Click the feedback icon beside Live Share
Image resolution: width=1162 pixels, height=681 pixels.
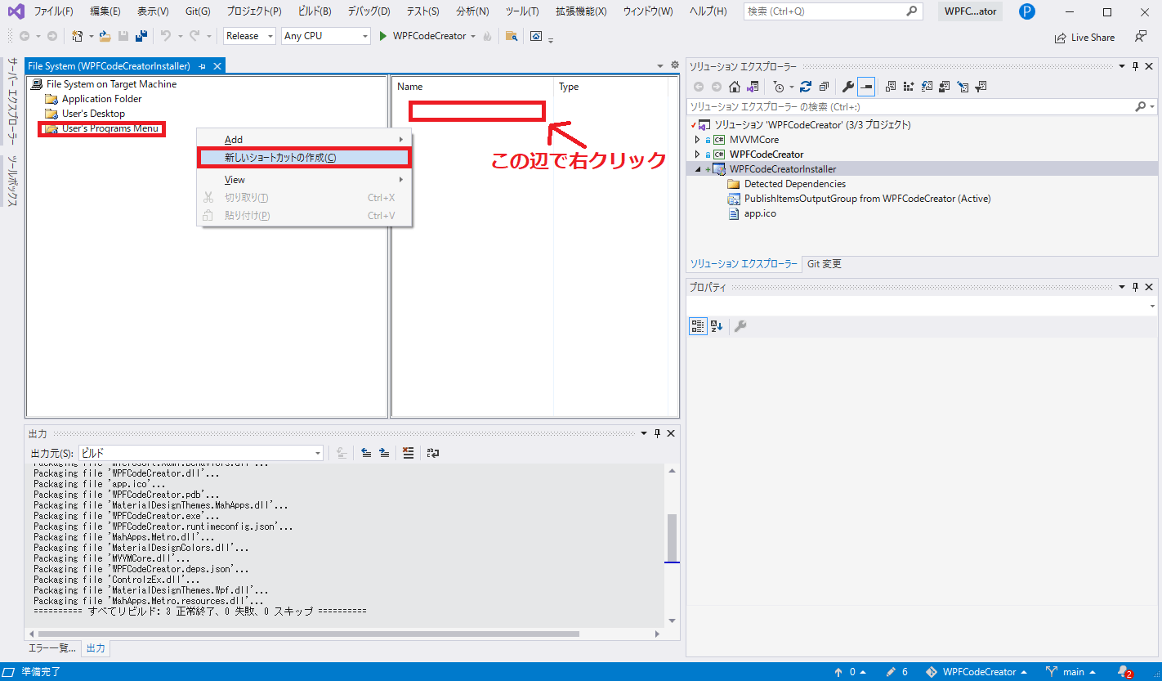pyautogui.click(x=1141, y=37)
